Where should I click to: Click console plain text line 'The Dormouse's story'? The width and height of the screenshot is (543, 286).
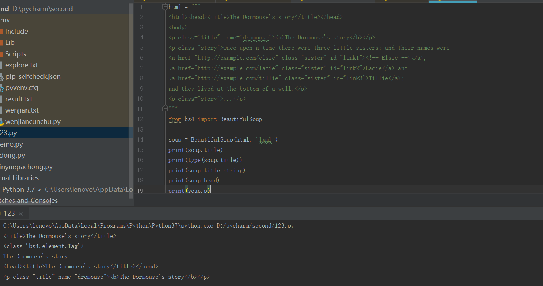point(36,257)
